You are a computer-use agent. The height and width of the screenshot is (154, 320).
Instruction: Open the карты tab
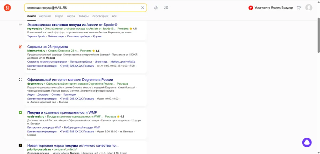click(x=71, y=16)
